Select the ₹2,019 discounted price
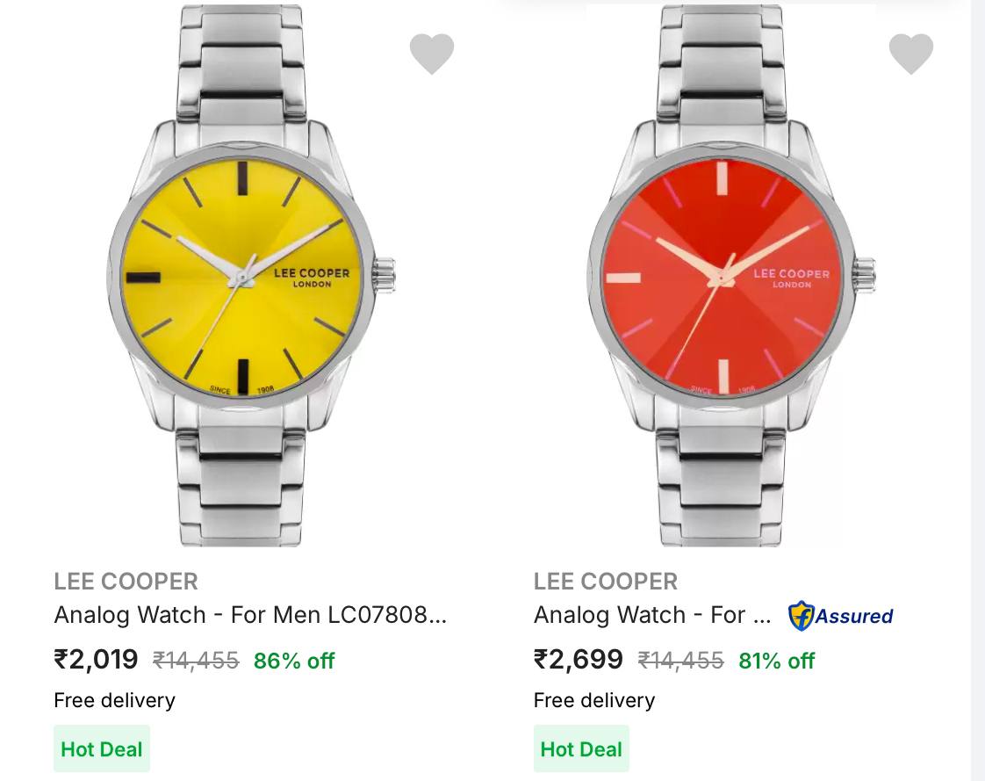 [x=96, y=660]
